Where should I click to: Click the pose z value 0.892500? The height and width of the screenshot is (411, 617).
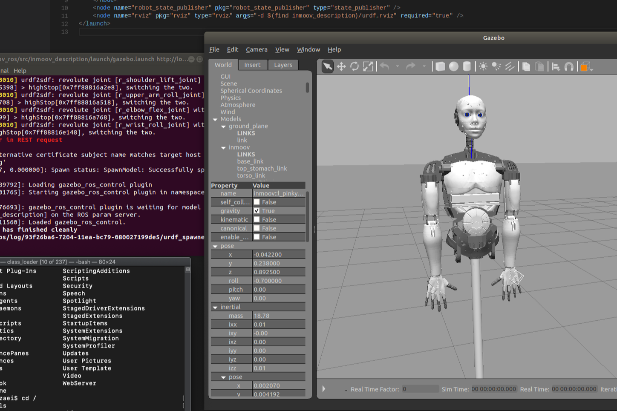(x=279, y=272)
